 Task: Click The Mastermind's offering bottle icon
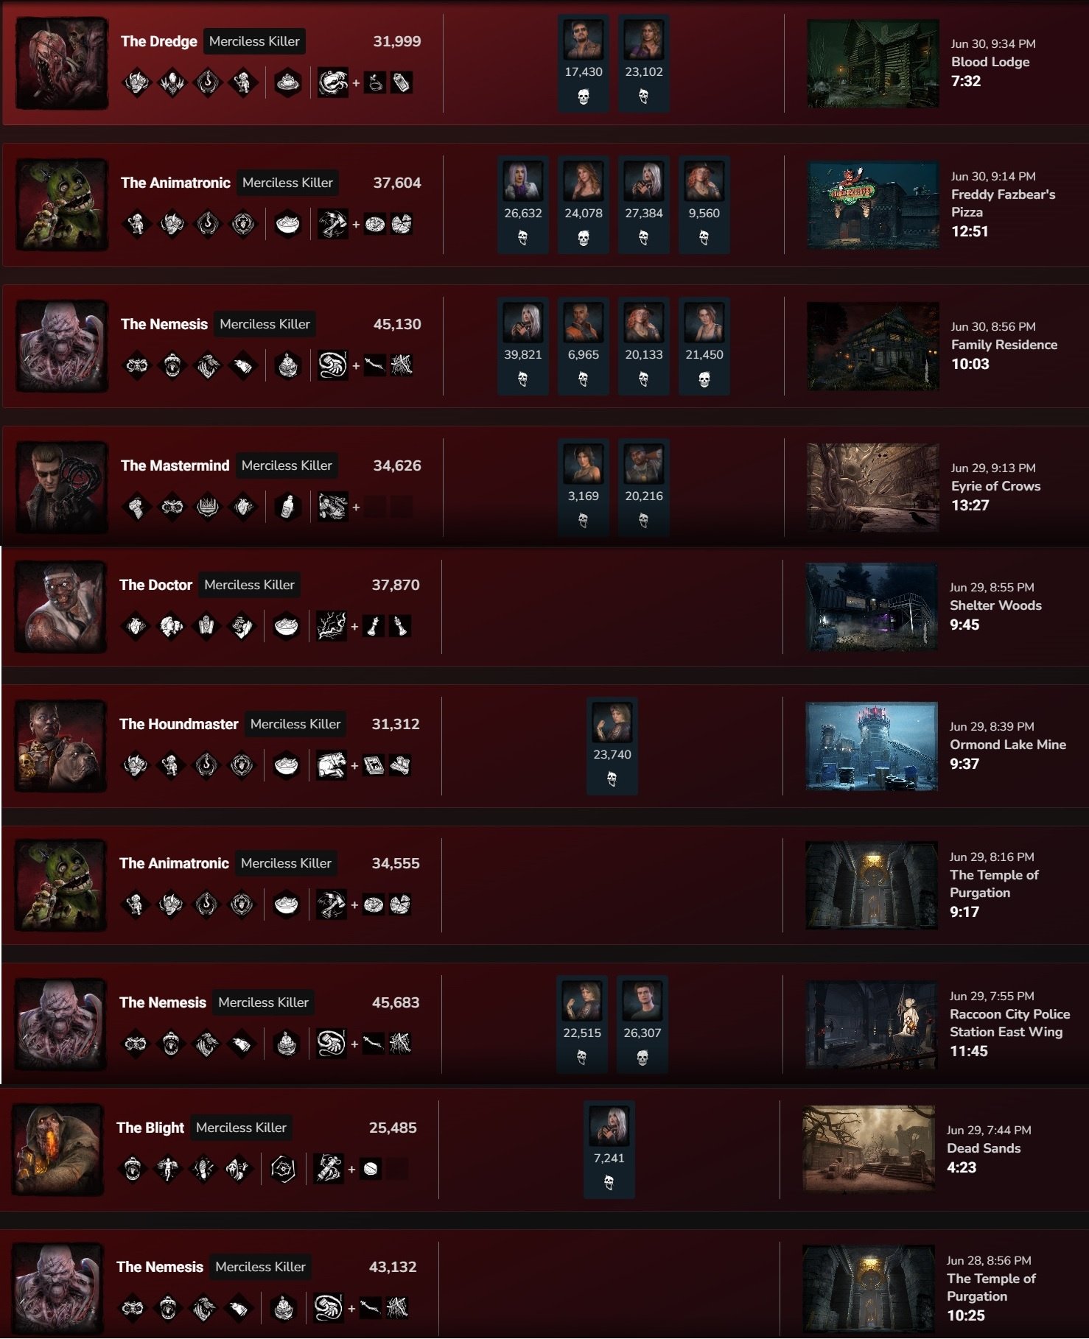coord(287,507)
